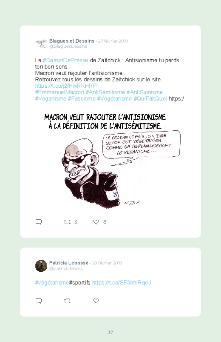Reply to Patricia Lebossé's tweet
The width and height of the screenshot is (221, 342).
click(x=39, y=301)
